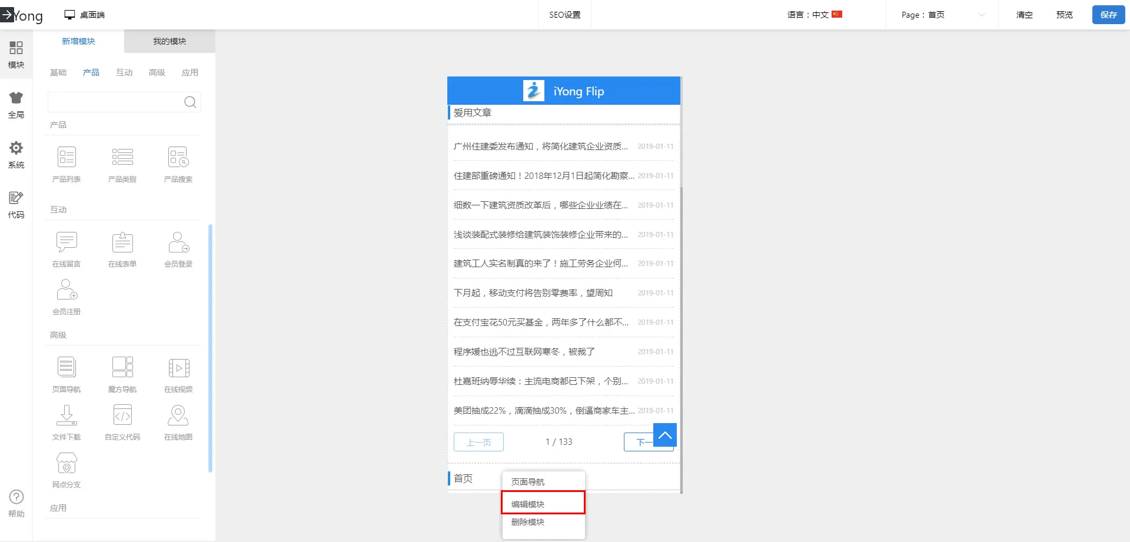Click the module search input field
The height and width of the screenshot is (542, 1130).
pos(115,102)
